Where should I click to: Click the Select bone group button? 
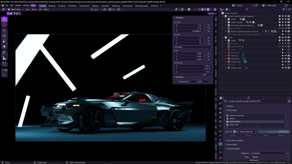[265, 135]
